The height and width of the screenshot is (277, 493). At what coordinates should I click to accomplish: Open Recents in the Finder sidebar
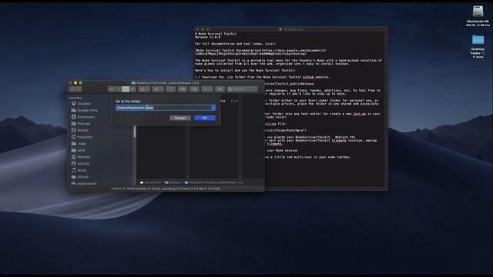tap(81, 157)
